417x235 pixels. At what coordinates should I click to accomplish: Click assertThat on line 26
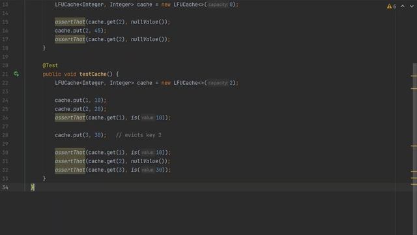[x=70, y=117]
